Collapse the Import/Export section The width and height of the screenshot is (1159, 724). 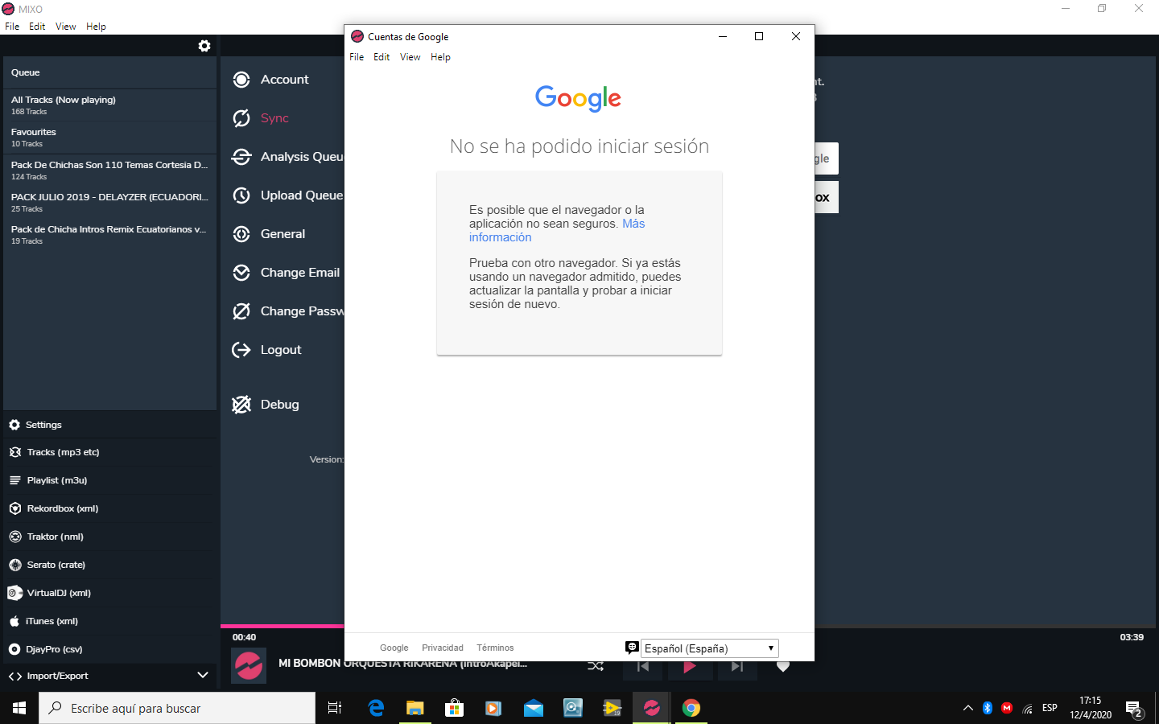pyautogui.click(x=203, y=676)
